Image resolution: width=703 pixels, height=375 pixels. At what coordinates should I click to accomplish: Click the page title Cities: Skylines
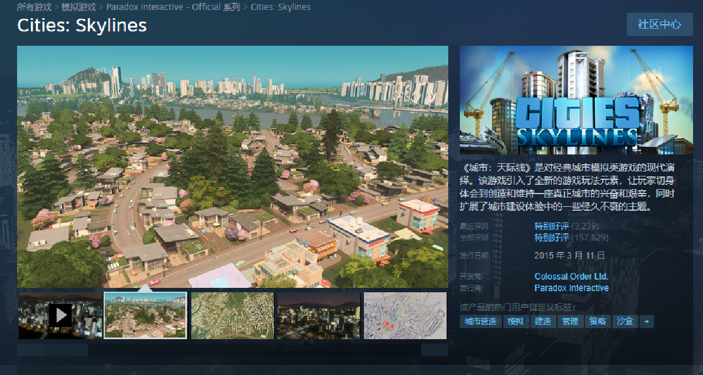82,25
